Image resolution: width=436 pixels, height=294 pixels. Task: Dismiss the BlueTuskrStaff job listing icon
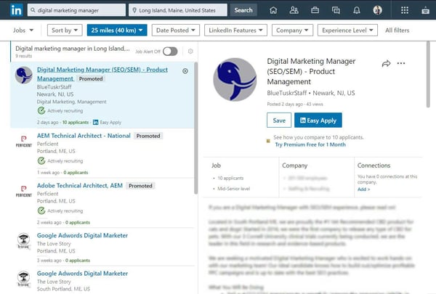click(x=185, y=71)
